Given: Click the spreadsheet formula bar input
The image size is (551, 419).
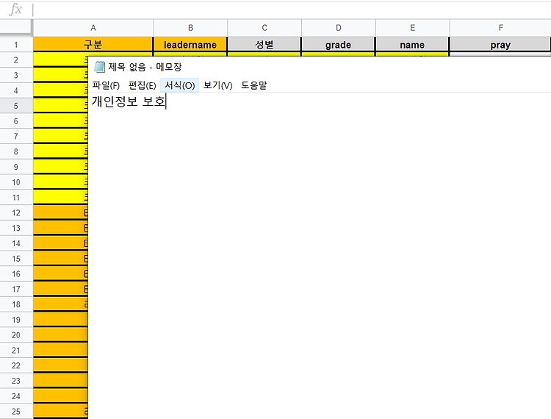Looking at the screenshot, I should click(x=292, y=10).
